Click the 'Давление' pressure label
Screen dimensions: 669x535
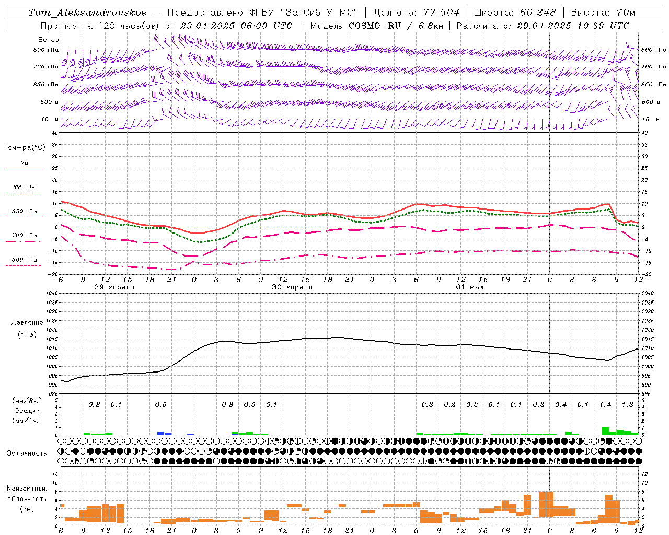(27, 323)
